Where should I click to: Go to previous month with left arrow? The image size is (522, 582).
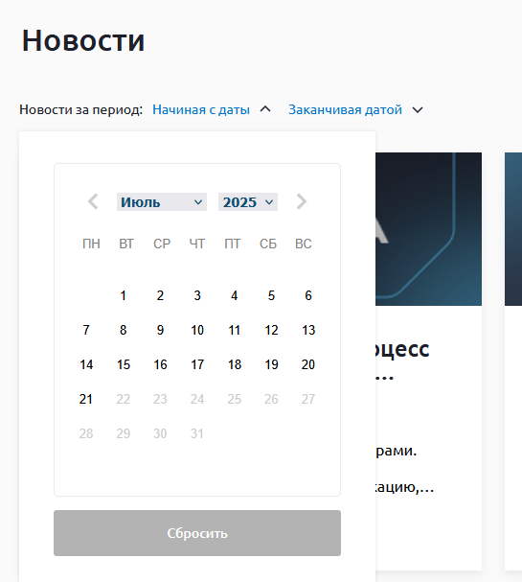tap(93, 201)
